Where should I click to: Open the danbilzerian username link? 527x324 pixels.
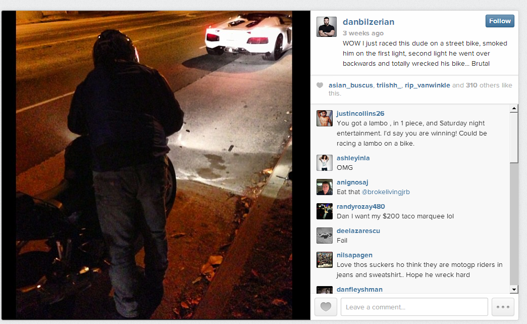tap(368, 22)
